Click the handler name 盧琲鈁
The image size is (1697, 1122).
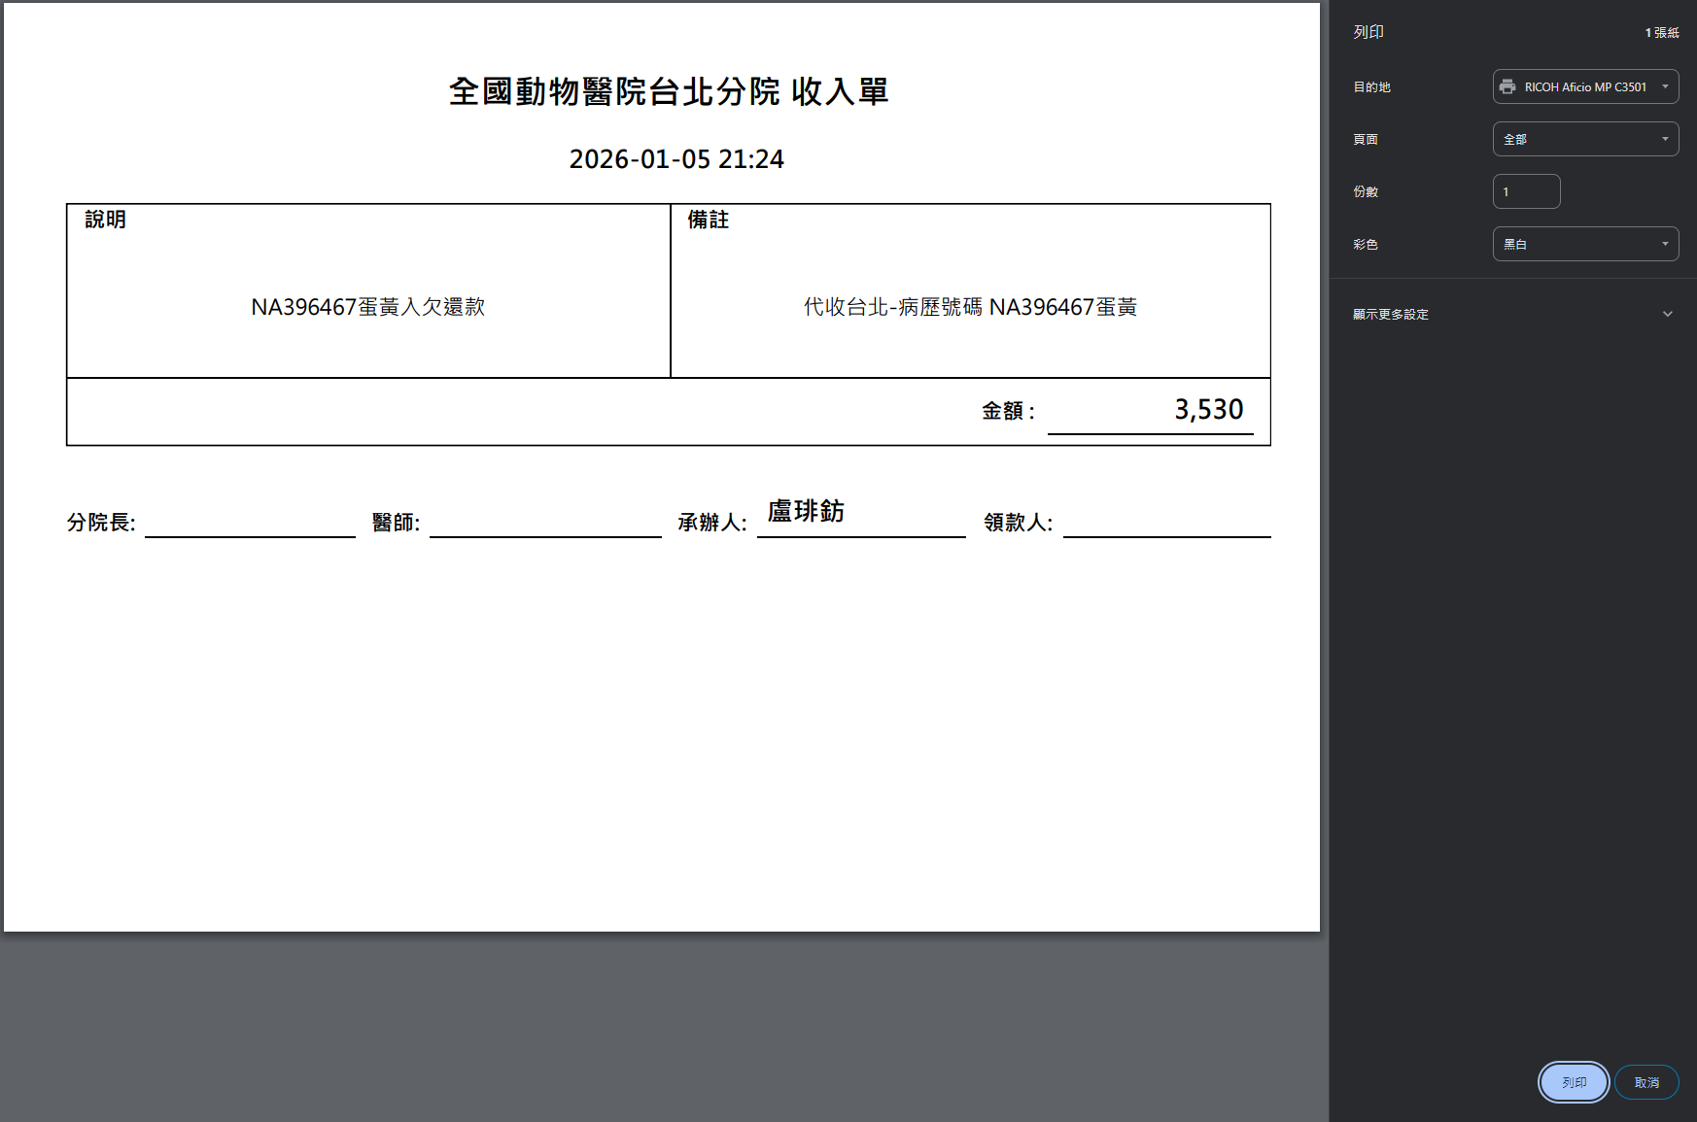tap(806, 512)
